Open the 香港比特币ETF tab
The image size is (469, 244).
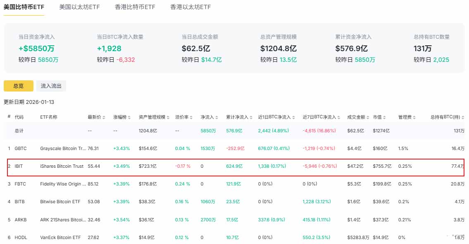[135, 7]
